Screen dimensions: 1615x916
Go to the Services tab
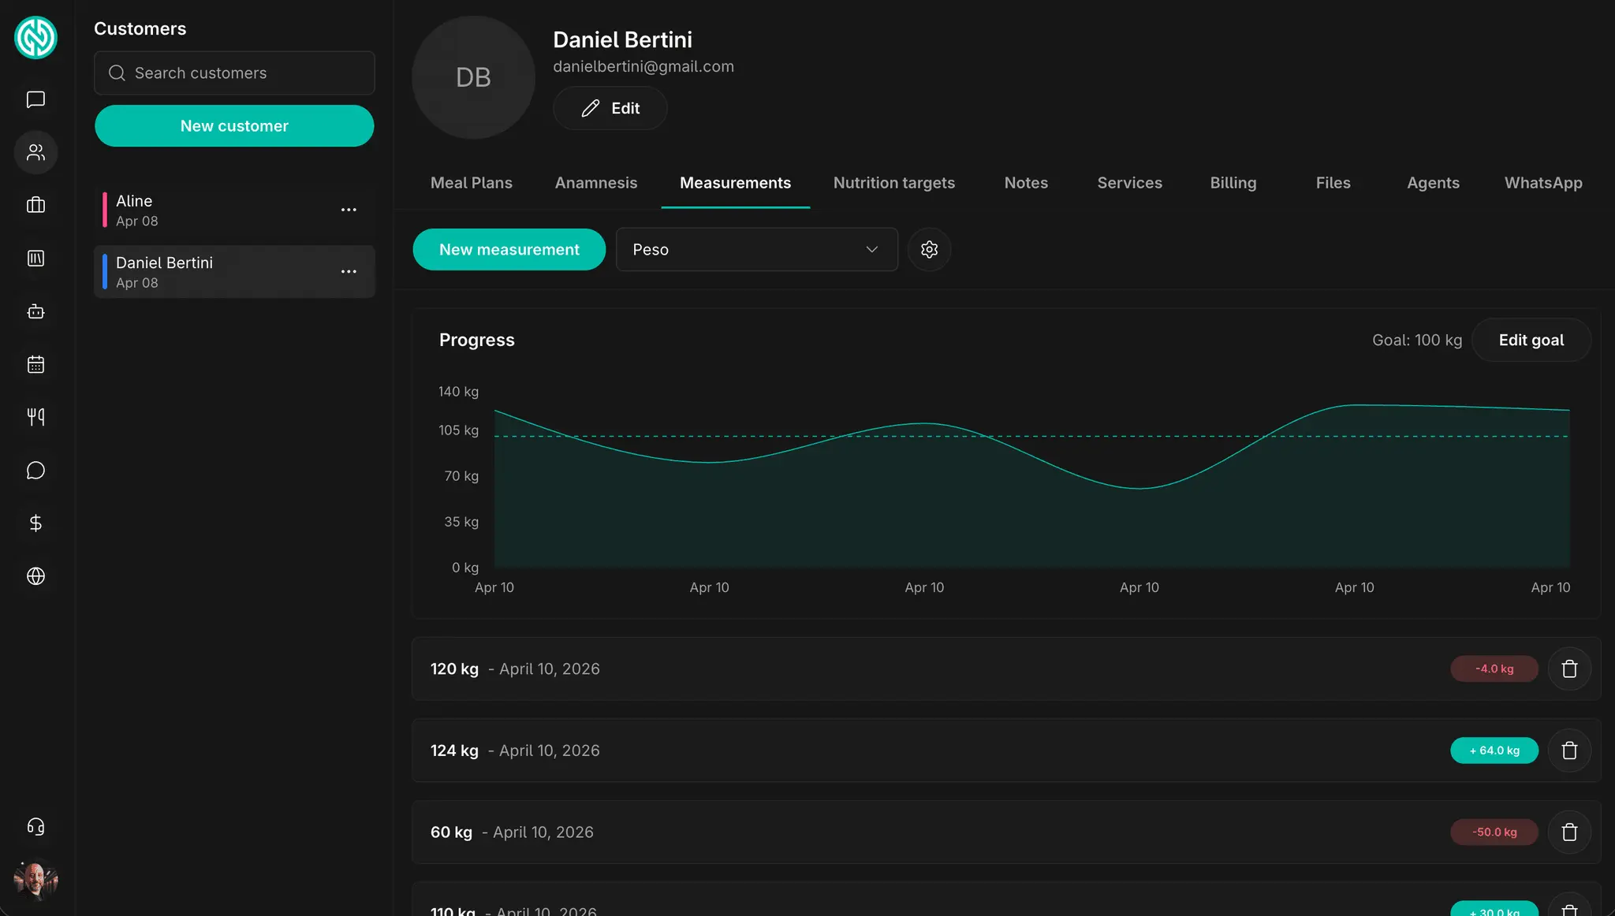pos(1129,183)
